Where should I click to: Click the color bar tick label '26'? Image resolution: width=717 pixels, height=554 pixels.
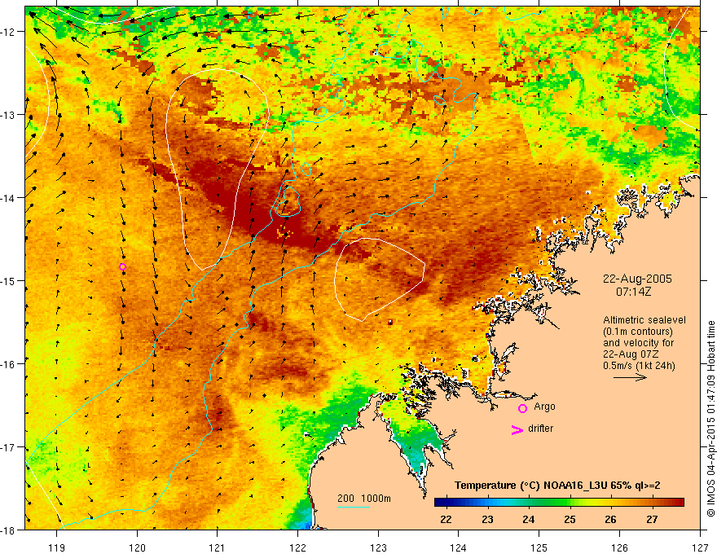tap(610, 519)
